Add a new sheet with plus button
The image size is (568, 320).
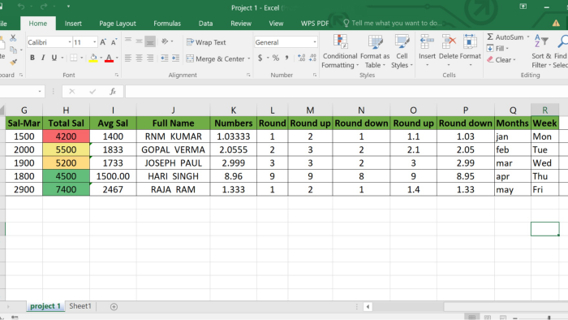pos(114,306)
